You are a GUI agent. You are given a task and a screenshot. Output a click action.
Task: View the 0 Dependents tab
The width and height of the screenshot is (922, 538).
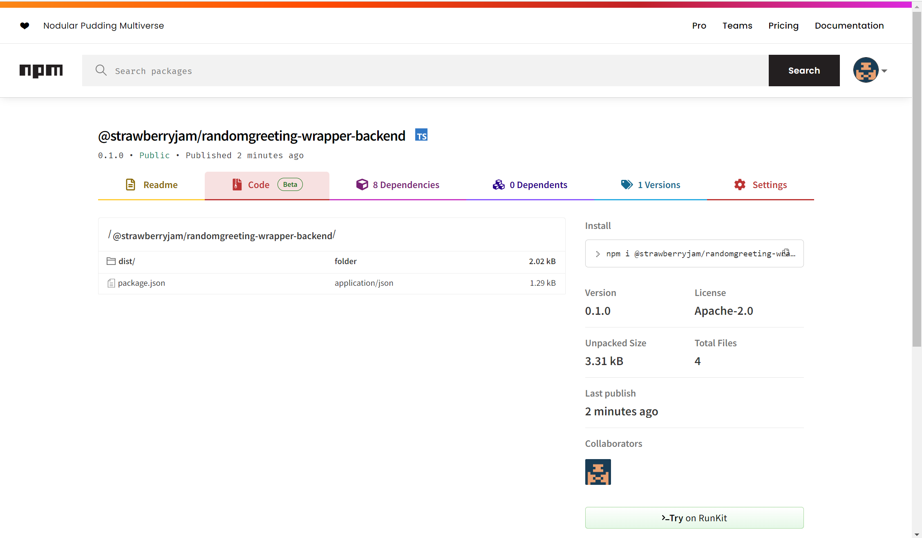click(x=530, y=185)
